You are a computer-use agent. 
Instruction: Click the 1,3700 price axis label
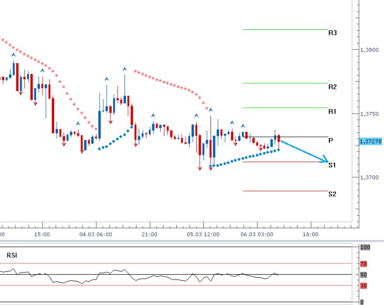pyautogui.click(x=369, y=178)
